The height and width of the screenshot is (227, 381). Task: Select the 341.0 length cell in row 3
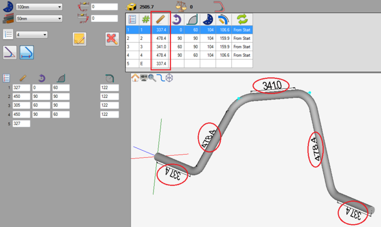pyautogui.click(x=161, y=47)
